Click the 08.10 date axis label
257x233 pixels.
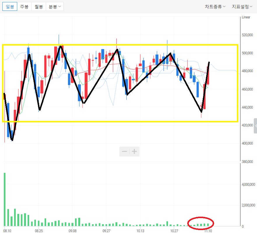7,231
